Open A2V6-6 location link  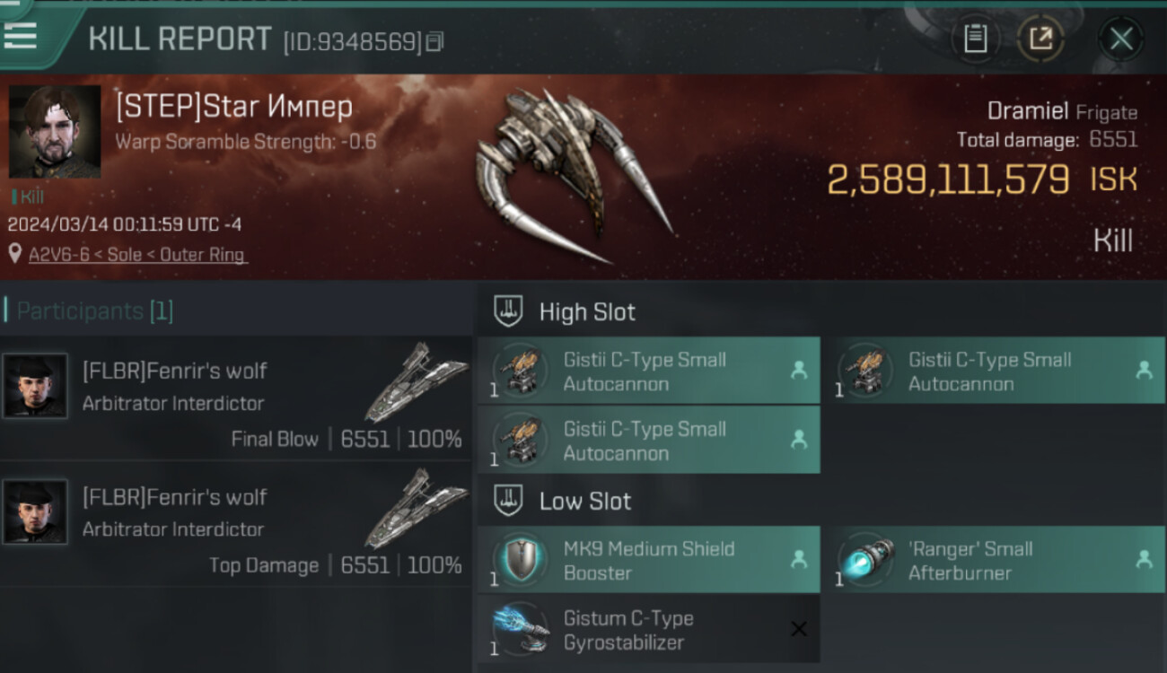coord(137,255)
